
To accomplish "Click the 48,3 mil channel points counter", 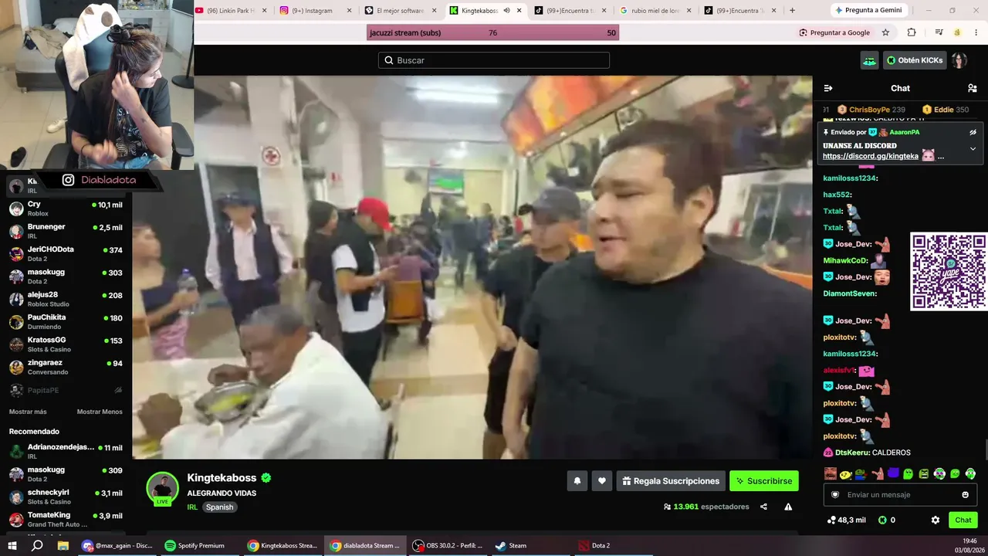I will pyautogui.click(x=845, y=520).
